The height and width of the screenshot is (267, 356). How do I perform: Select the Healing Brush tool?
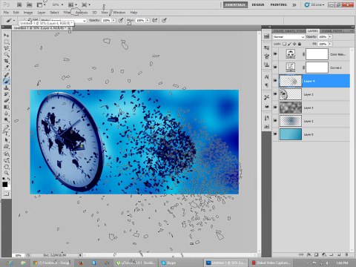tap(6, 75)
